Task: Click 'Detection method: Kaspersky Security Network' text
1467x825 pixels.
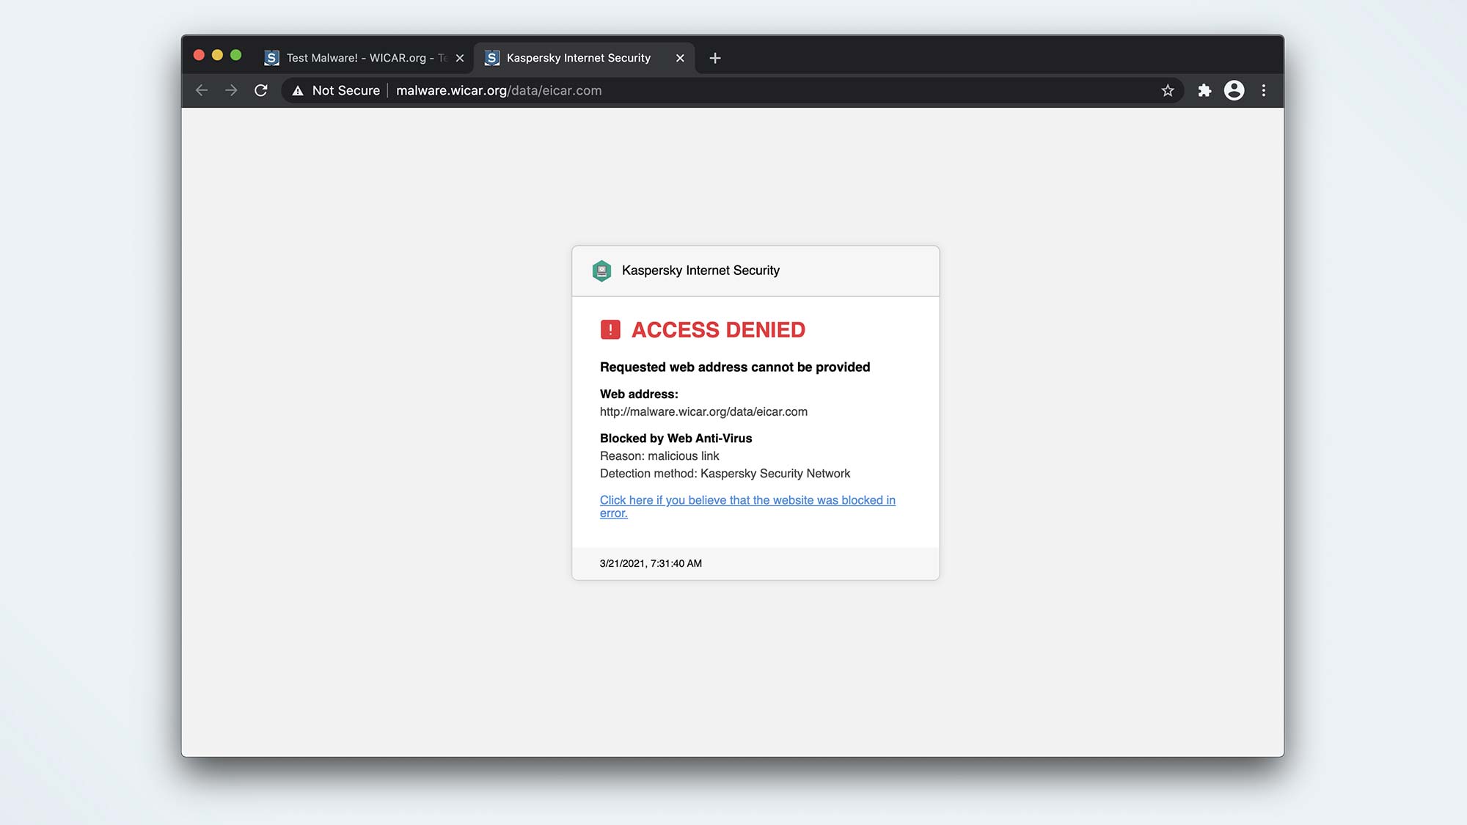Action: click(725, 474)
